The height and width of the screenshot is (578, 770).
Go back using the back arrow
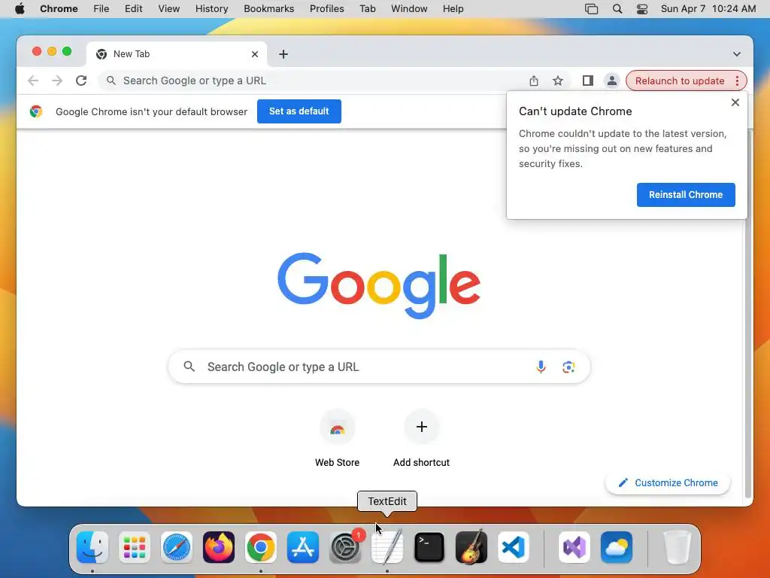[x=33, y=81]
